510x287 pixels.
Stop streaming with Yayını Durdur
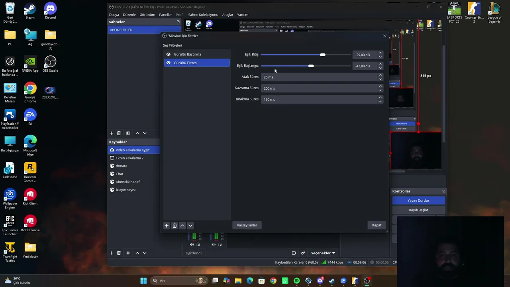click(x=418, y=201)
